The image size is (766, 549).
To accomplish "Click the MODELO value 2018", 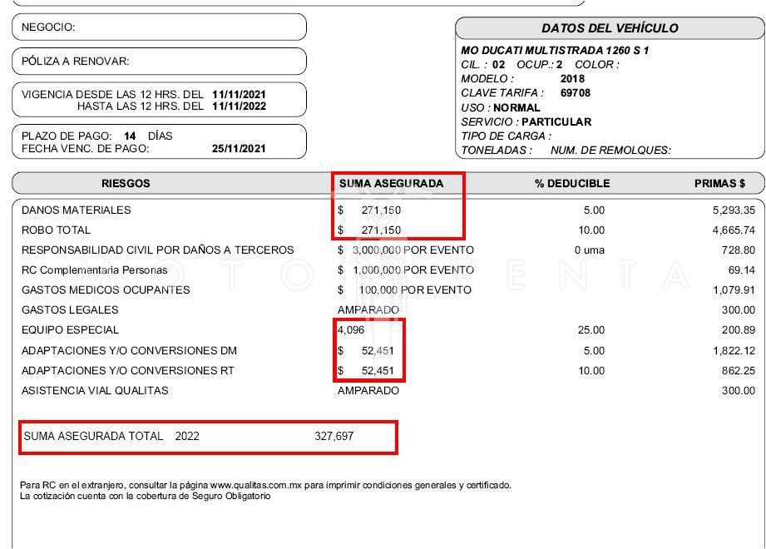I will [x=572, y=79].
